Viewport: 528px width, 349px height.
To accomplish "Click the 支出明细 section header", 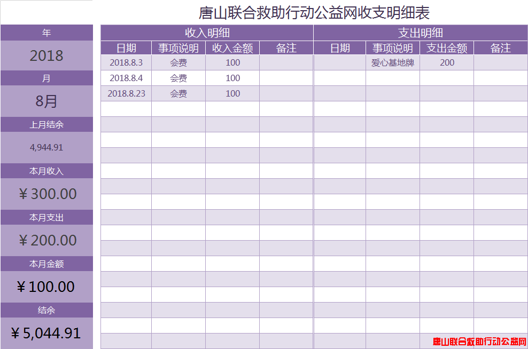I will [421, 33].
